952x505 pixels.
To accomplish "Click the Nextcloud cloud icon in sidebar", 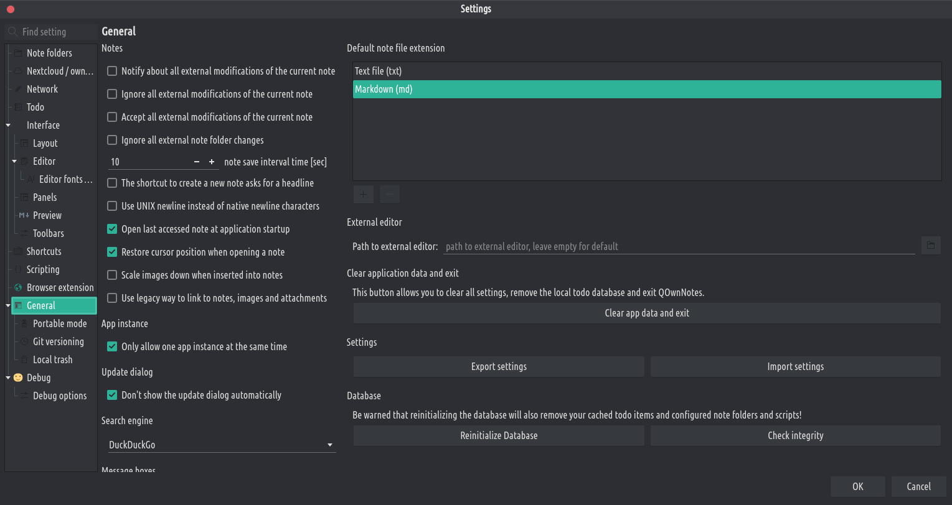I will click(18, 71).
